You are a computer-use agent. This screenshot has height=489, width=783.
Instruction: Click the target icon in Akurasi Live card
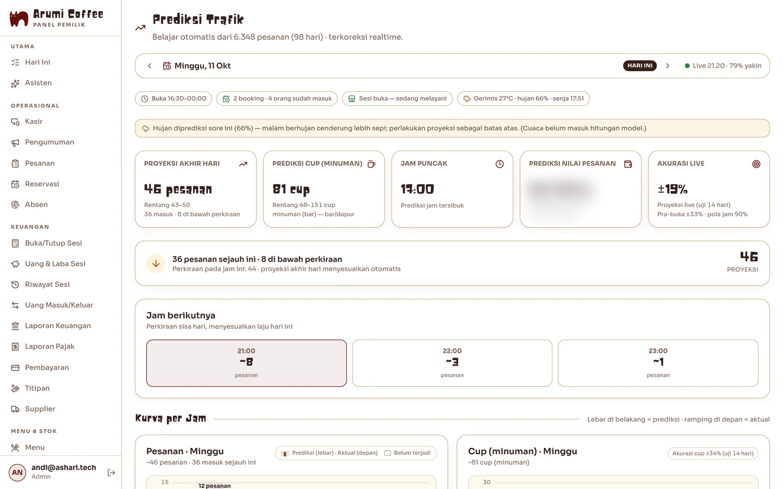tap(756, 164)
